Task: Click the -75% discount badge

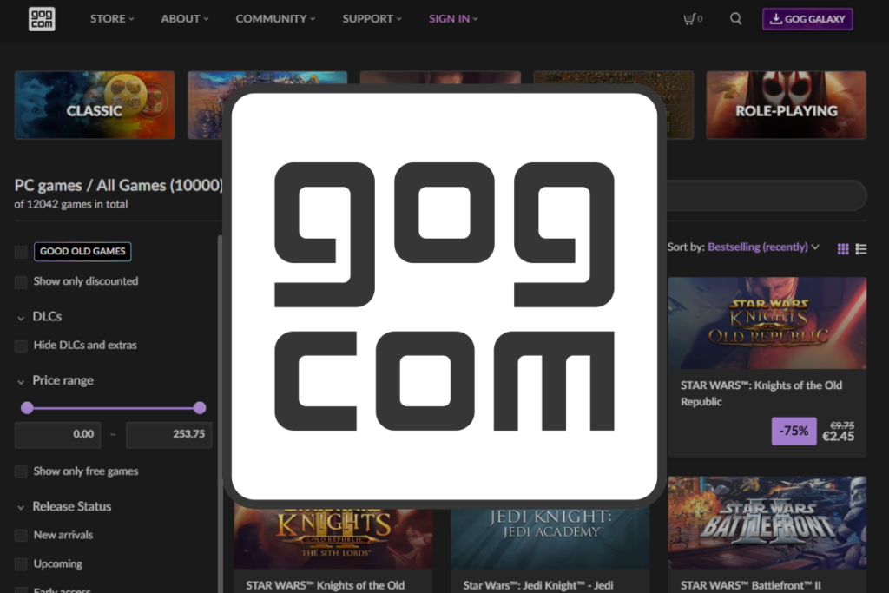Action: tap(794, 431)
